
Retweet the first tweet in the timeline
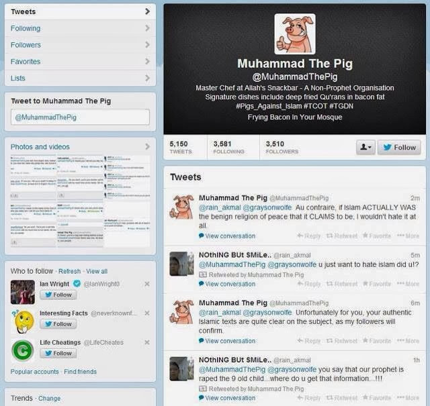click(x=342, y=236)
